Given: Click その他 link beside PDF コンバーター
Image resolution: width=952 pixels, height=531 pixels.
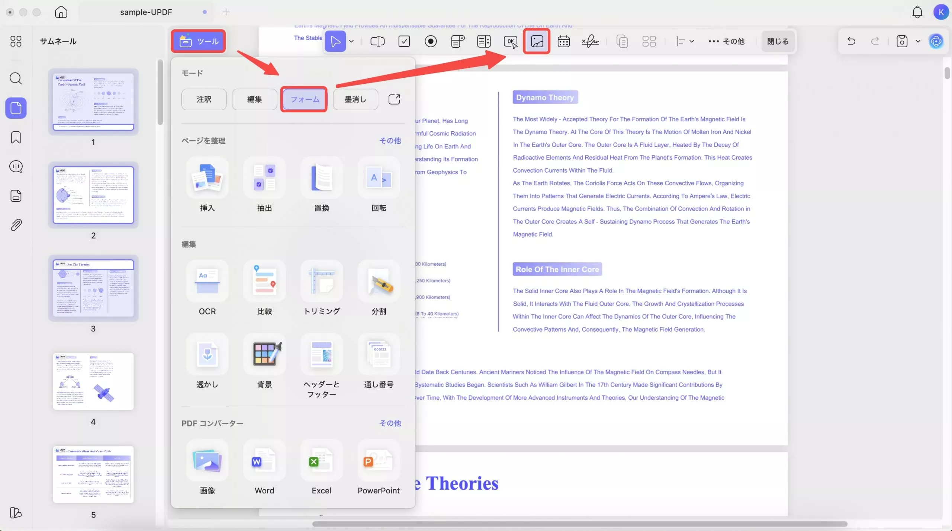Looking at the screenshot, I should [390, 423].
